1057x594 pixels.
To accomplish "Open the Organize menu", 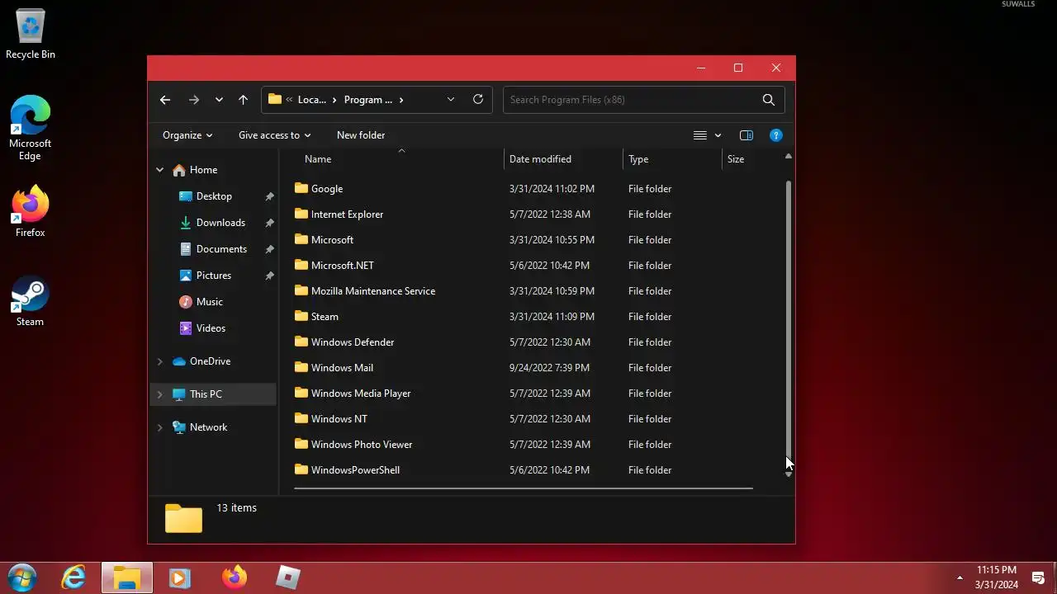I will (187, 135).
